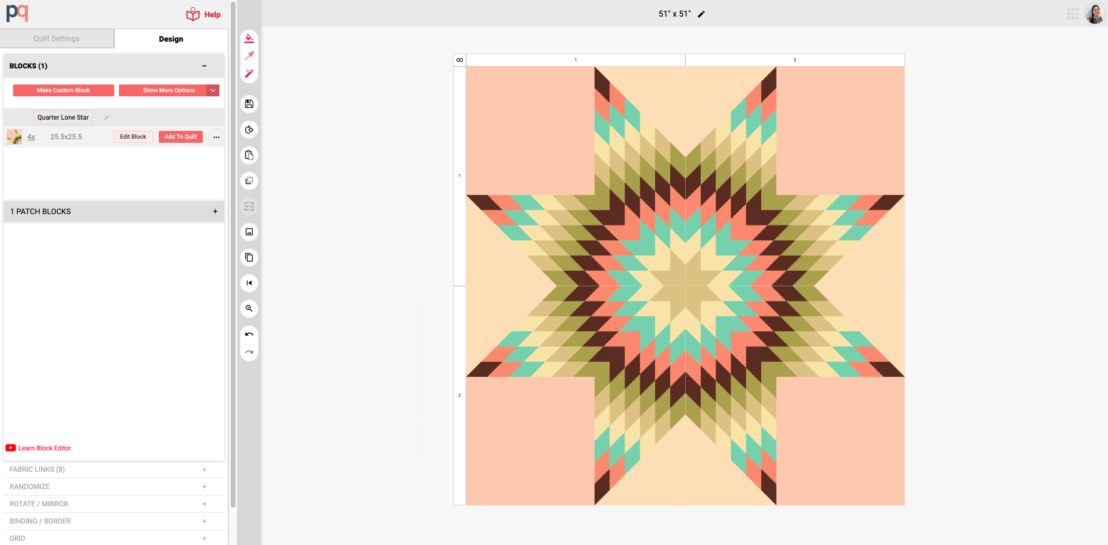1108x545 pixels.
Task: Click the Edit Block button
Action: click(x=133, y=137)
